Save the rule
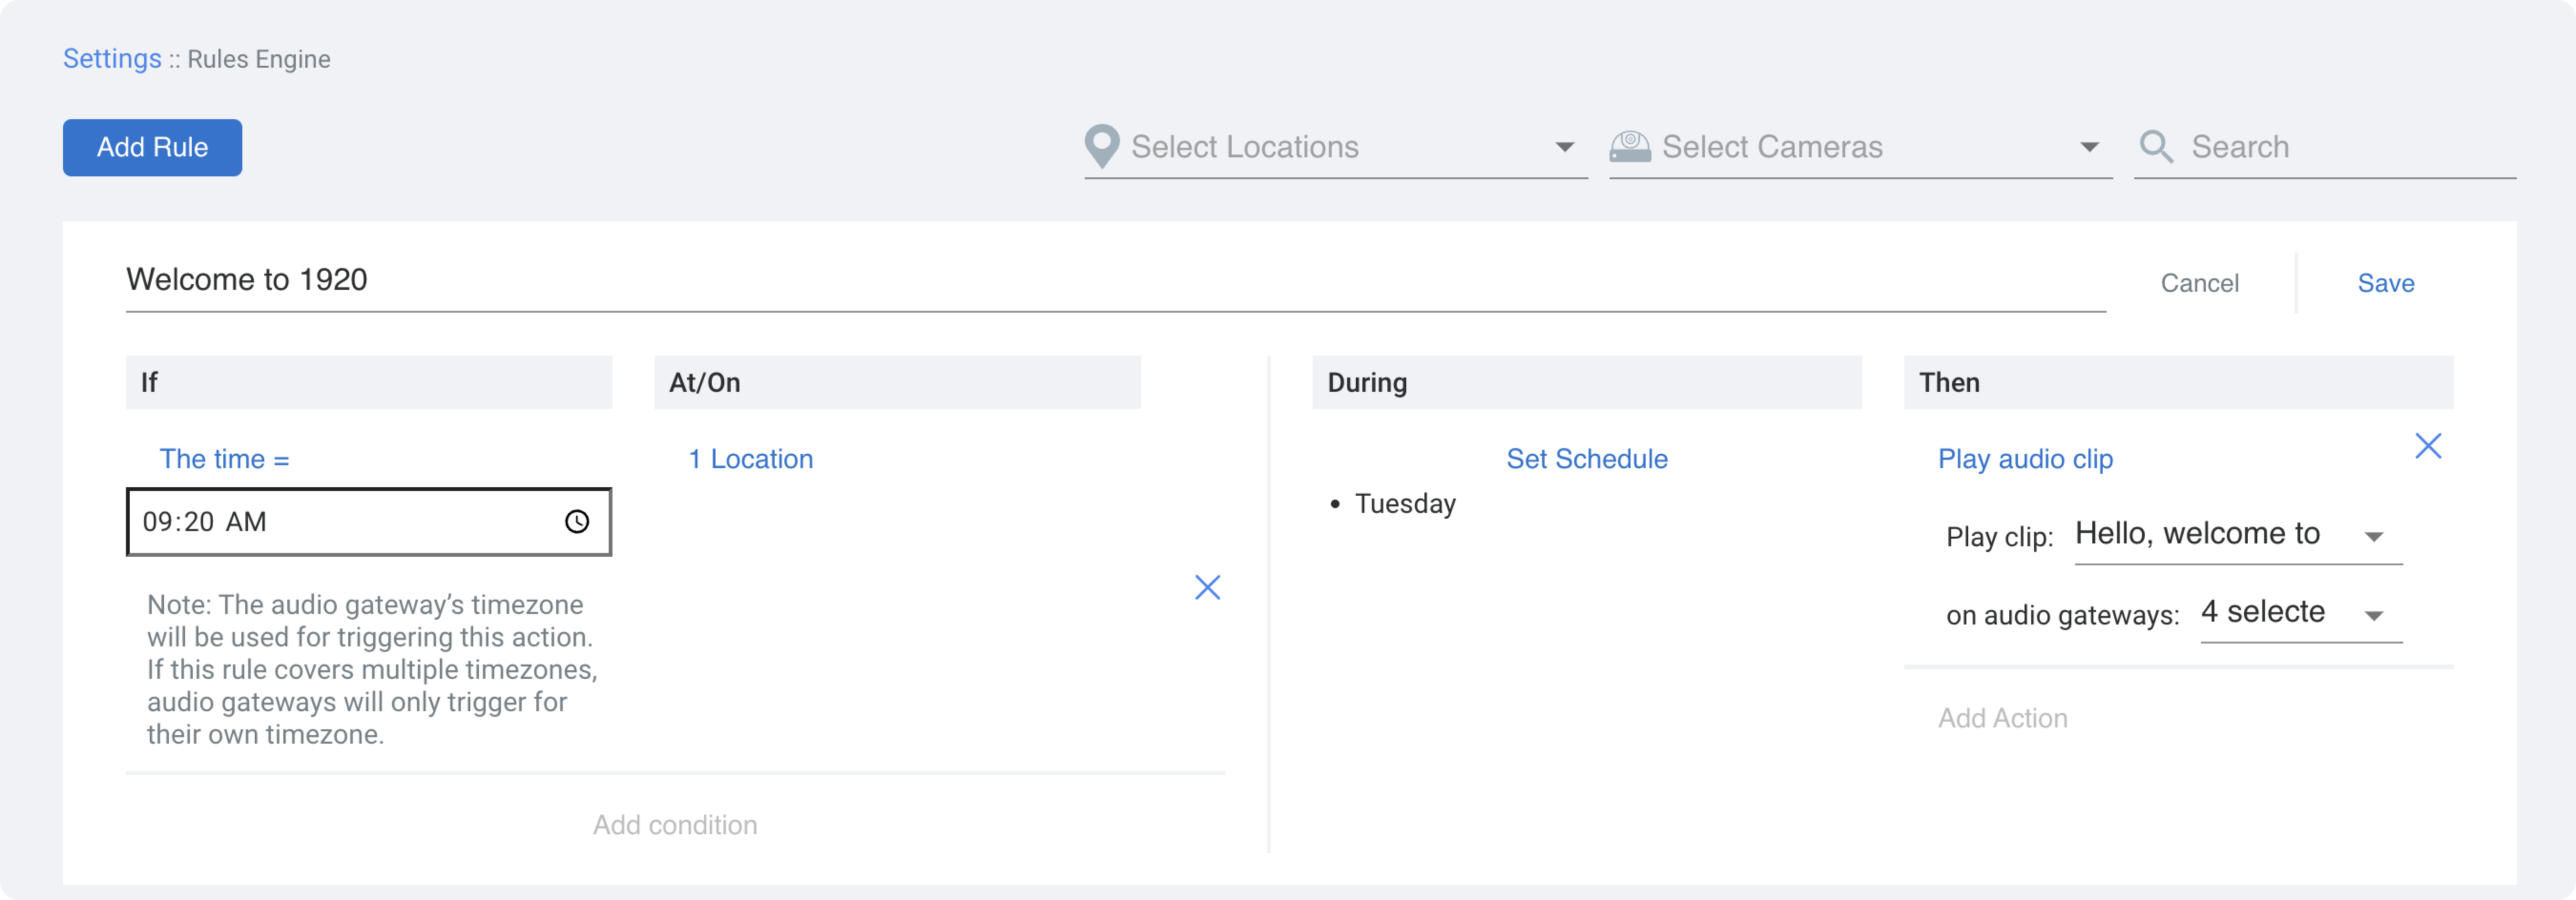Viewport: 2576px width, 900px height. (2385, 284)
